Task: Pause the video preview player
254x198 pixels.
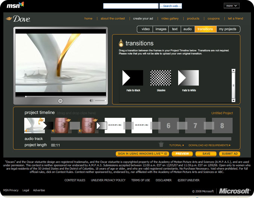Action: pyautogui.click(x=60, y=101)
